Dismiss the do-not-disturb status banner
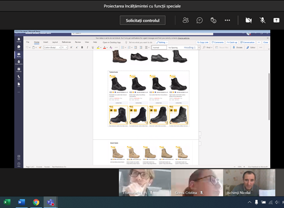Screen dimensions: 284x208 click(267, 38)
